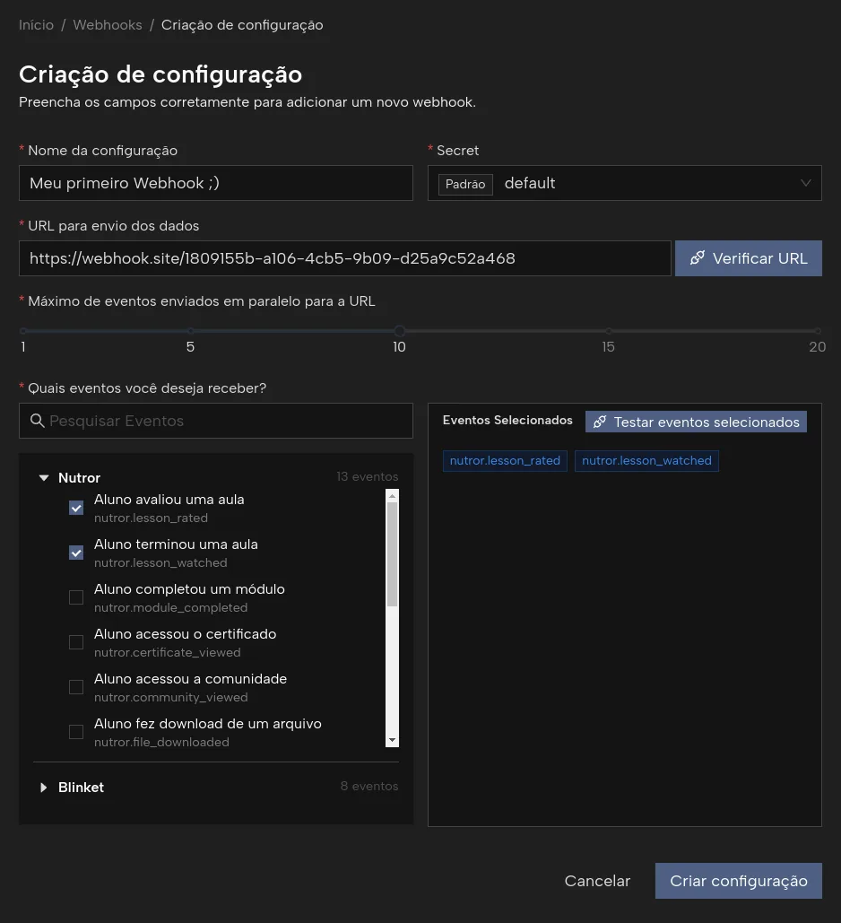841x923 pixels.
Task: Set parallel events slider to 15
Action: (x=609, y=331)
